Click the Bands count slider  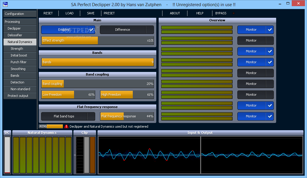tap(98, 62)
